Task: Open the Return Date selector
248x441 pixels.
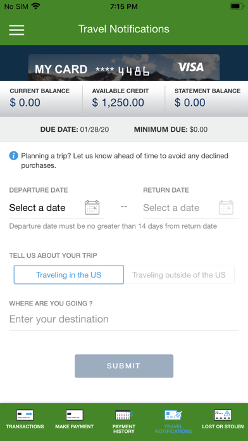Action: point(191,208)
